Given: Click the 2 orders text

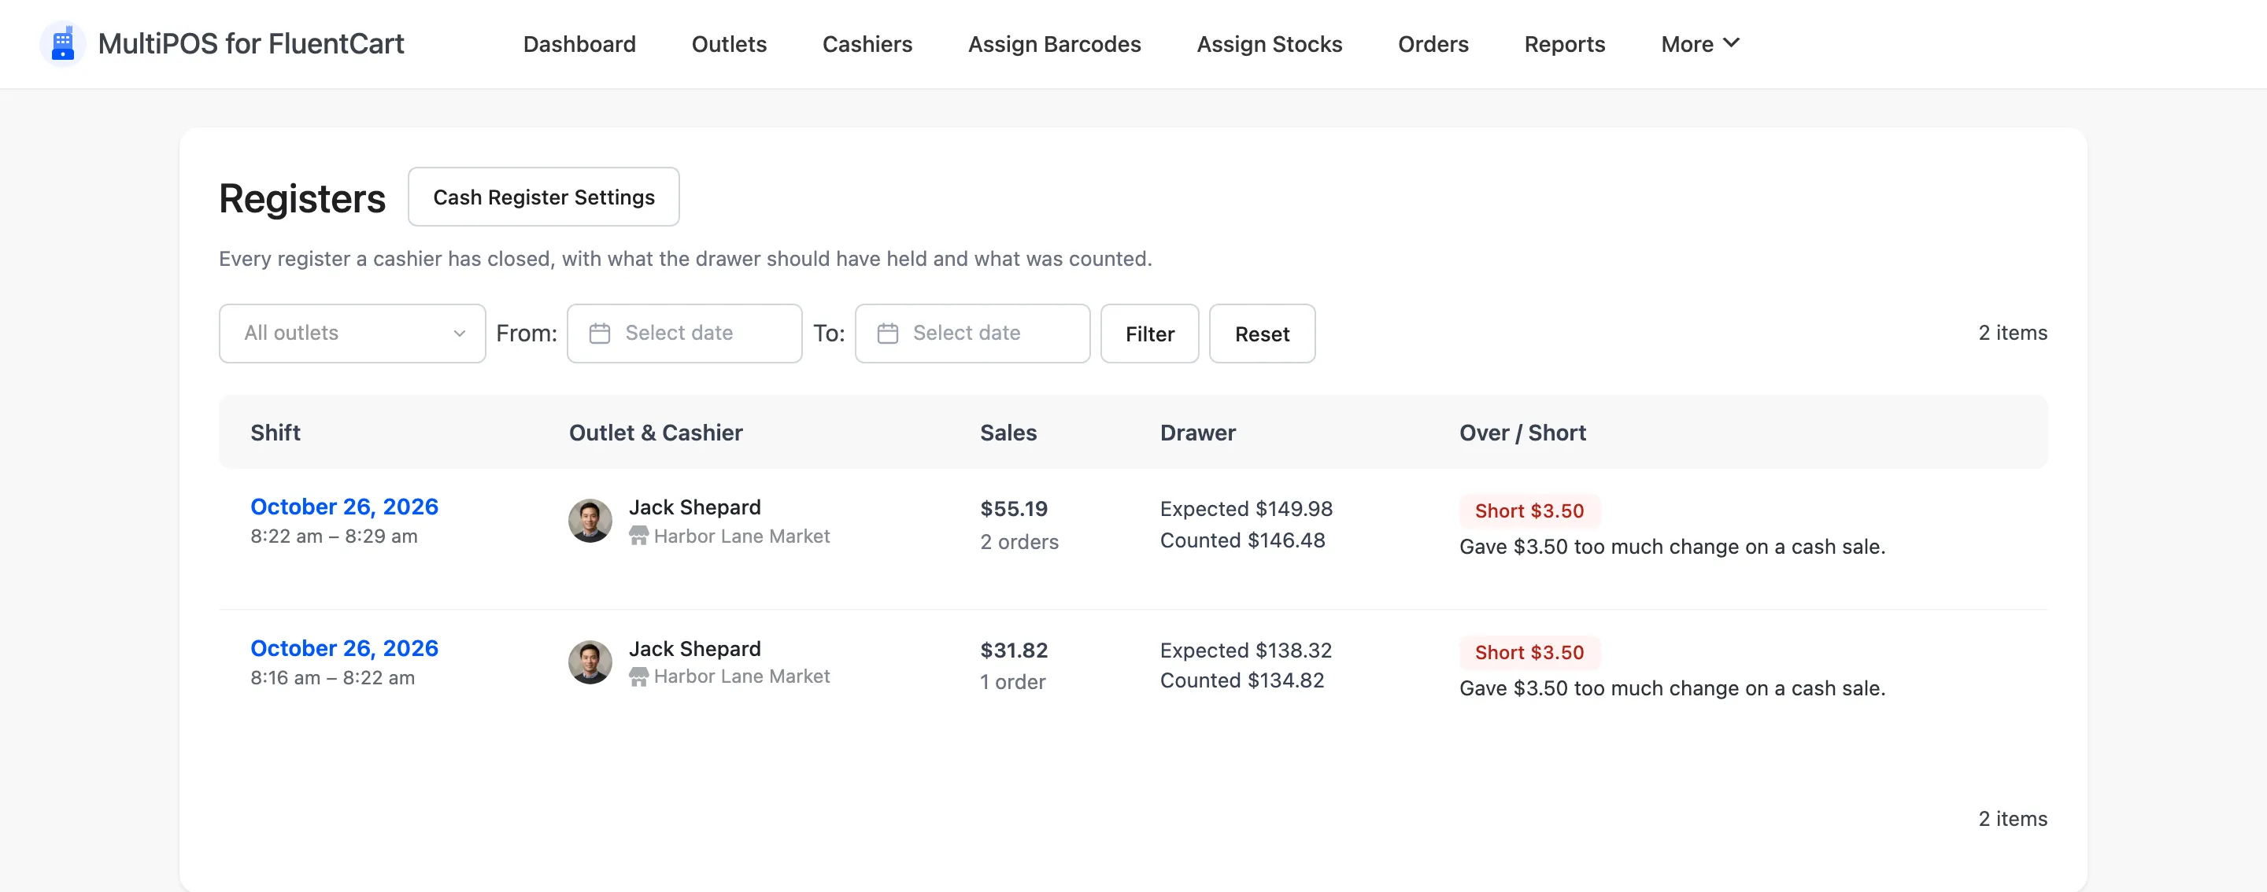Looking at the screenshot, I should (1019, 542).
